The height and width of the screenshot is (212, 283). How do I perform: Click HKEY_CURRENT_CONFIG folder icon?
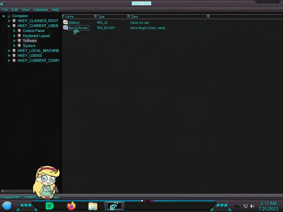(x=14, y=60)
